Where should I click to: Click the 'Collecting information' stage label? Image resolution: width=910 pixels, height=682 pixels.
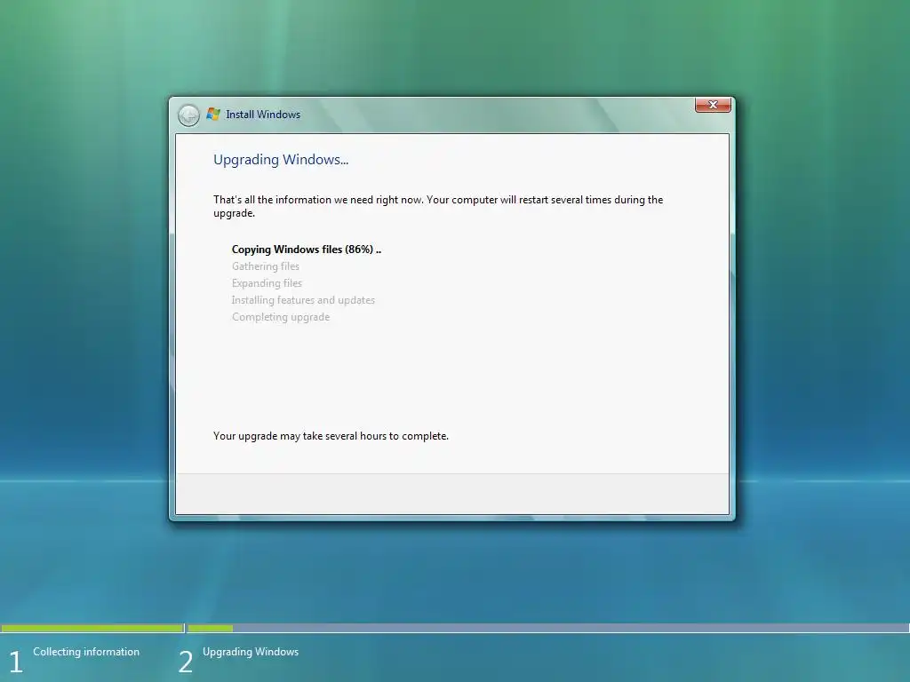point(86,651)
